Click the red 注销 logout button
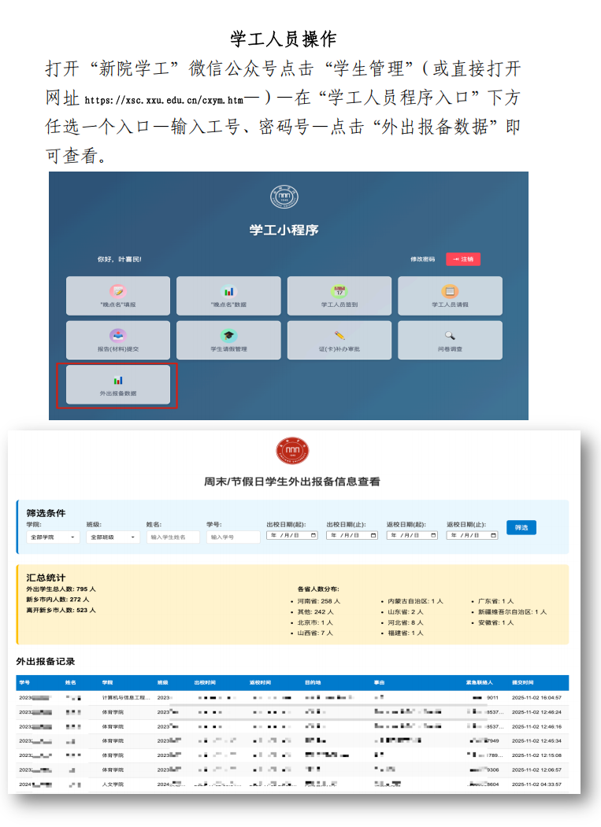The image size is (601, 827). 463,259
